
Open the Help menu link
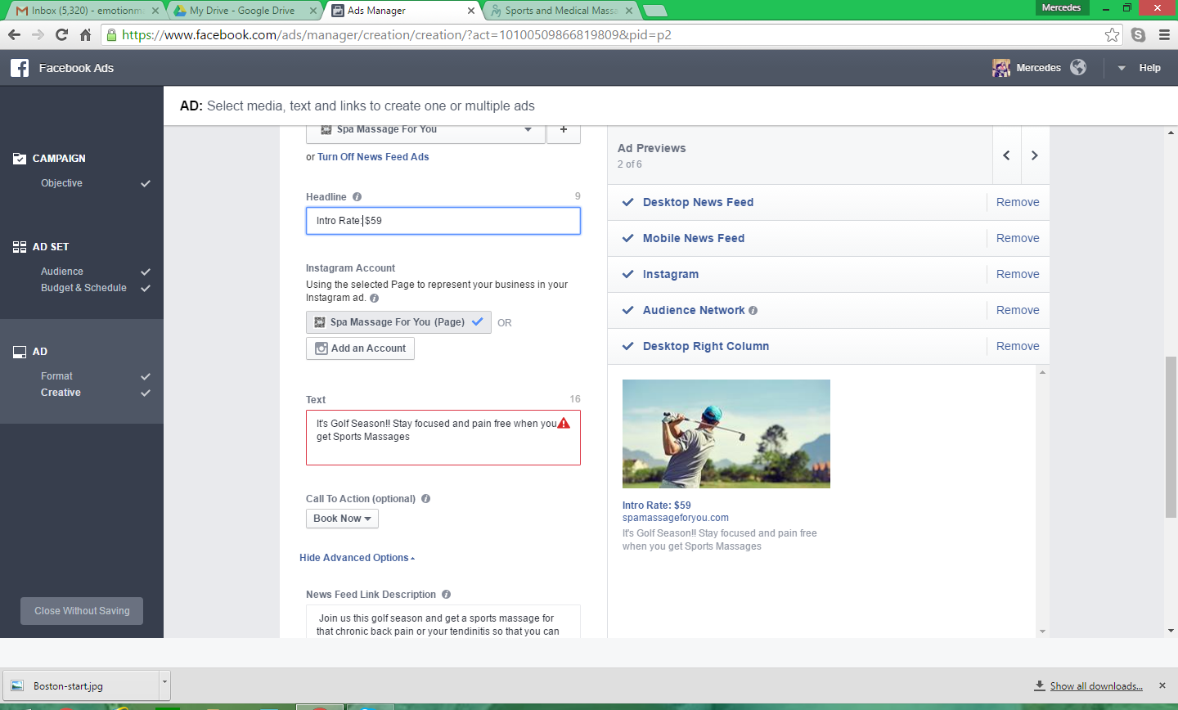1149,68
